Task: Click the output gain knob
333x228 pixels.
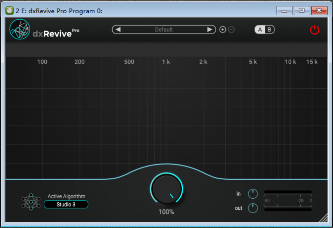Action: click(x=253, y=208)
